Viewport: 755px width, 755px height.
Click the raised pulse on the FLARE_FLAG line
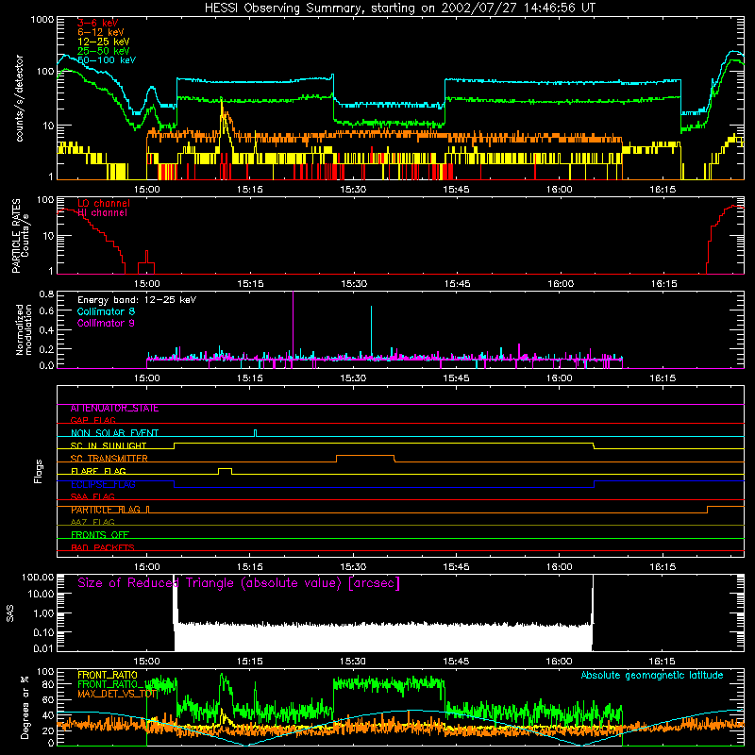[x=225, y=470]
